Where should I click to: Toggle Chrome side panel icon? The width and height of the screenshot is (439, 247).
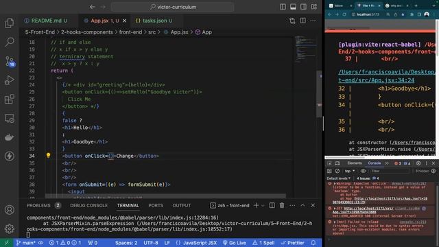[419, 14]
